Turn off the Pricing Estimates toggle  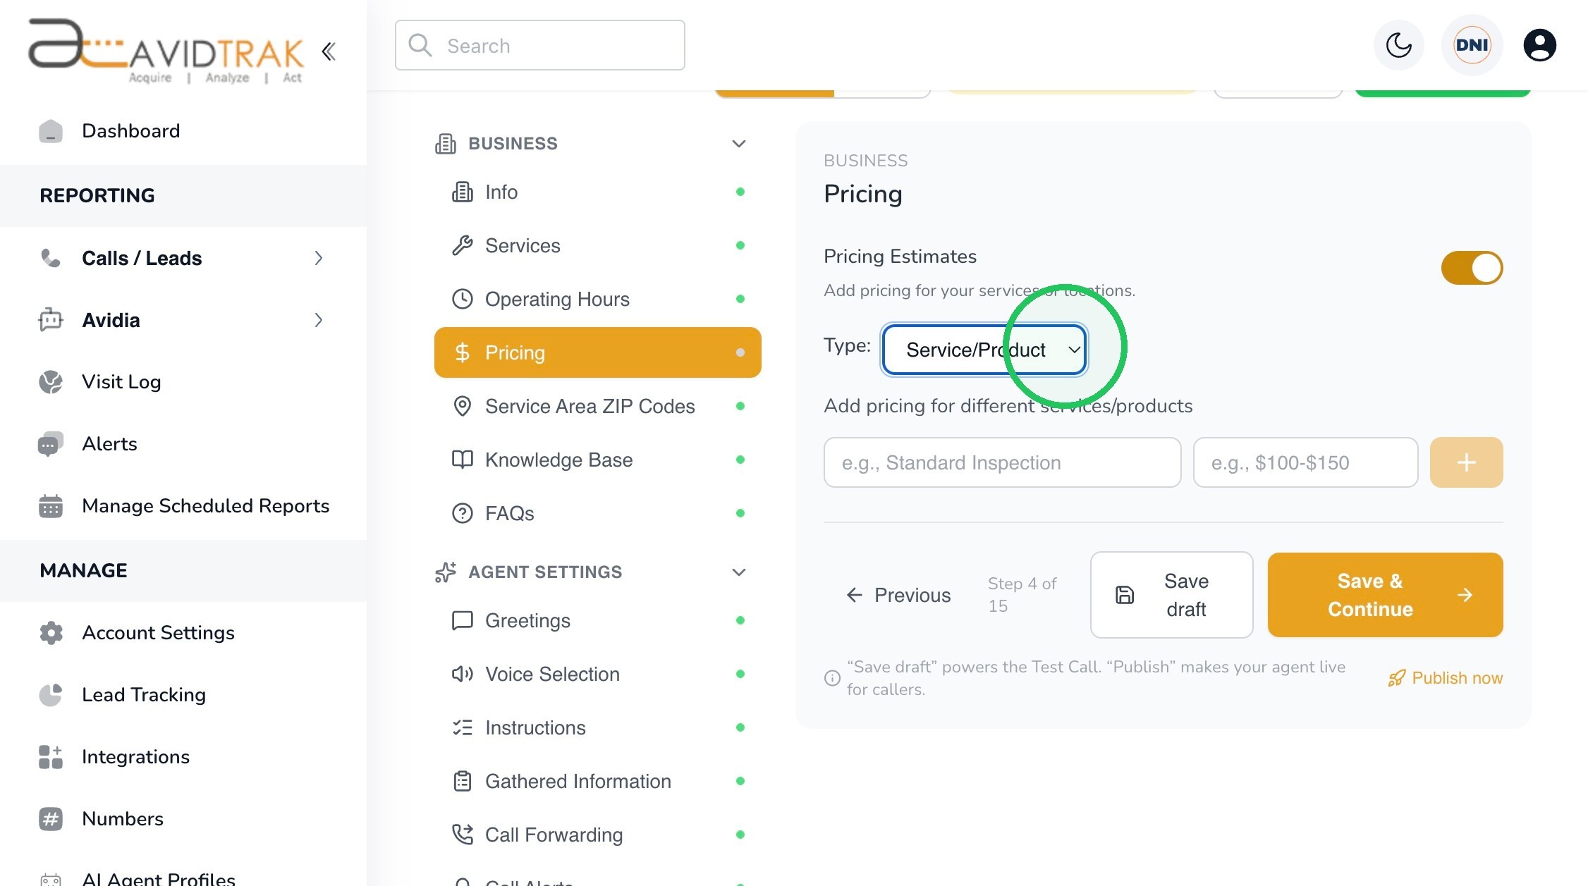pos(1472,268)
